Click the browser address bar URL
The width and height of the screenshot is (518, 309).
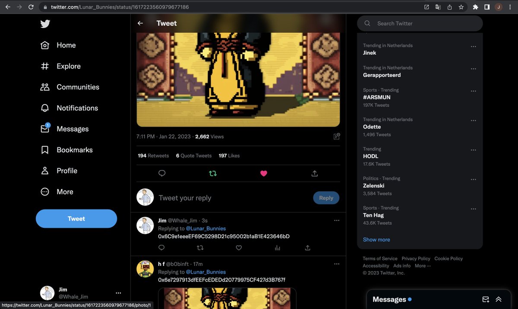coord(120,7)
